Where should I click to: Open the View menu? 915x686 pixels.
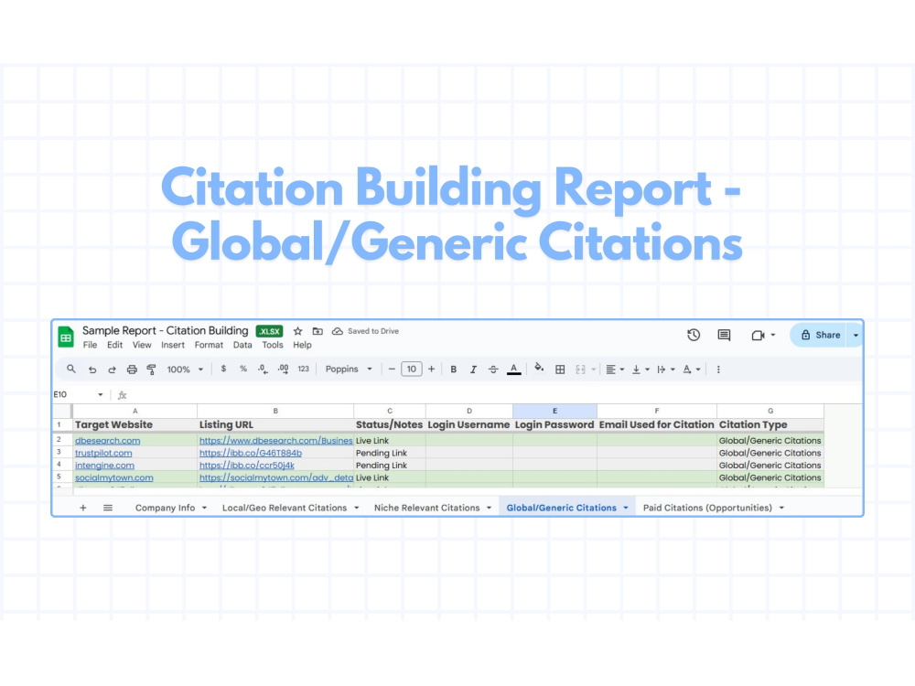click(x=141, y=345)
